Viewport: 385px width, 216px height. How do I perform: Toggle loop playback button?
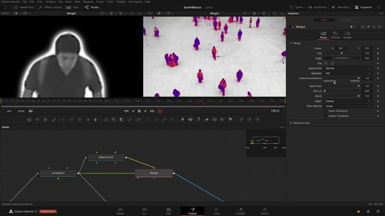point(160,111)
